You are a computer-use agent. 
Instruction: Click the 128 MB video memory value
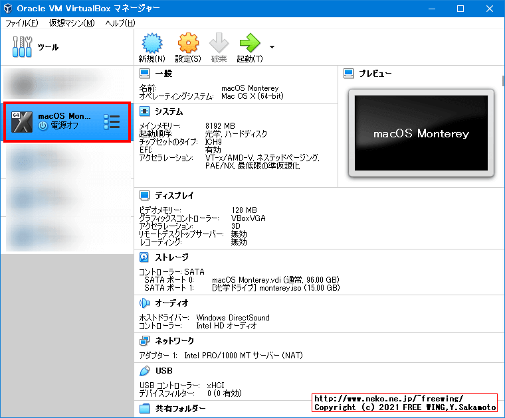pos(244,210)
